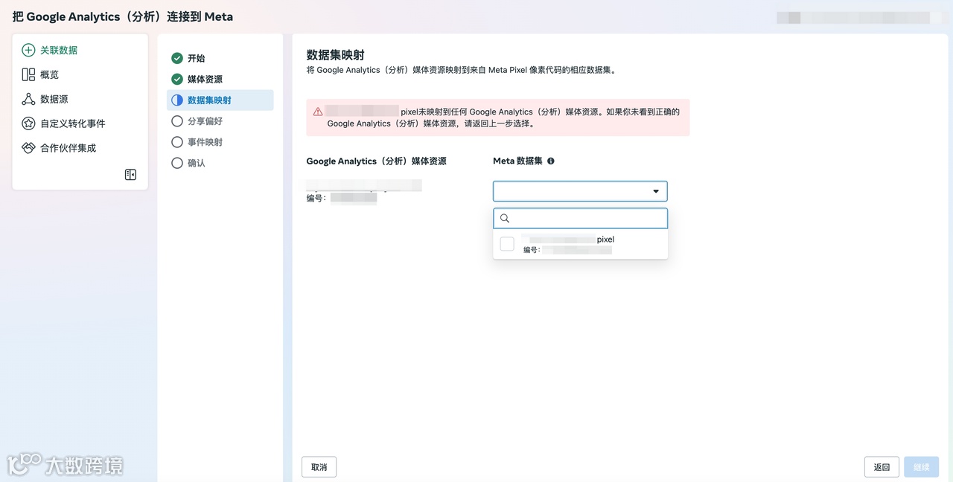Go to the 媒体资源 step
The width and height of the screenshot is (953, 482).
(x=205, y=79)
